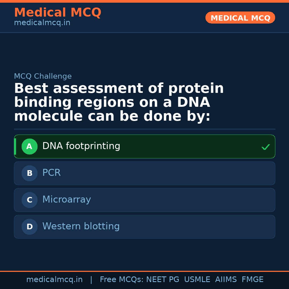Visit medicalmcq.in link under the title
289x289 pixels.
point(42,23)
